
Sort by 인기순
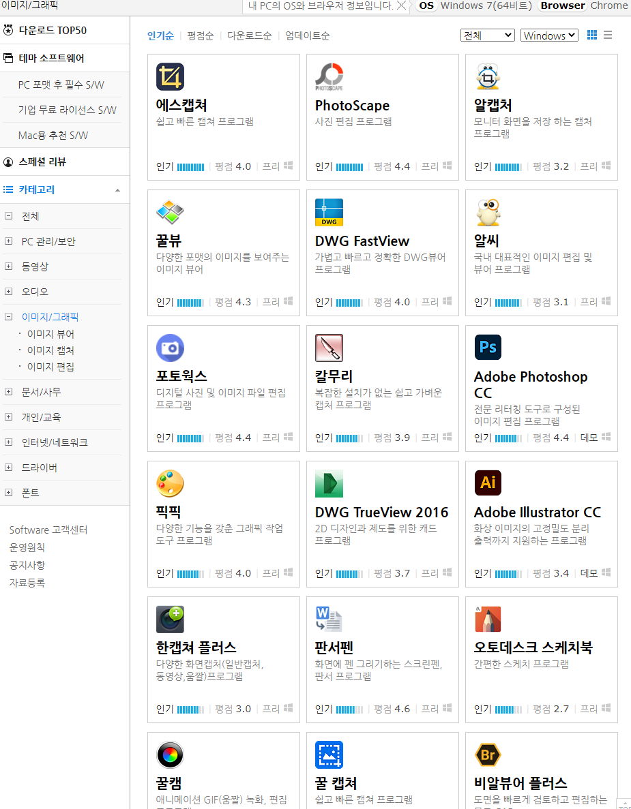coord(160,35)
